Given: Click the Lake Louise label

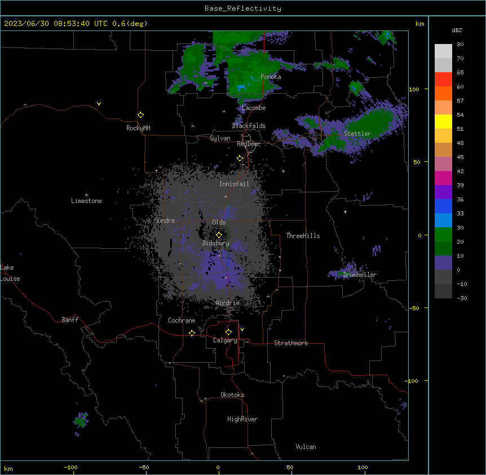Looking at the screenshot, I should point(10,273).
